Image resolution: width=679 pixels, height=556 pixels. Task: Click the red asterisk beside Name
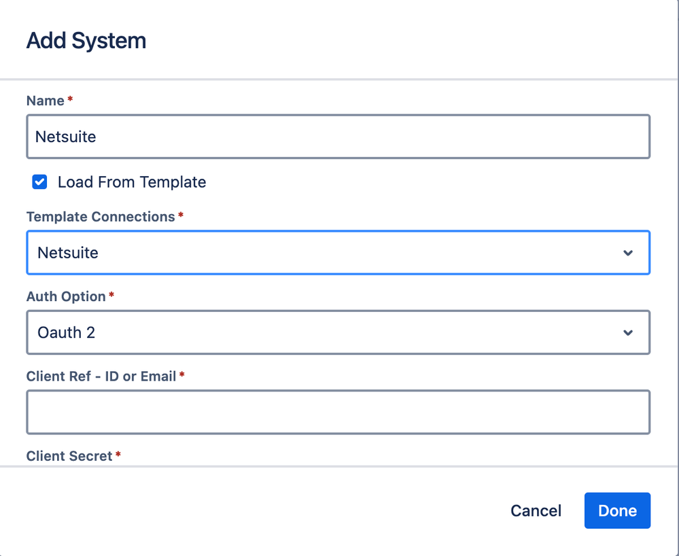tap(70, 100)
